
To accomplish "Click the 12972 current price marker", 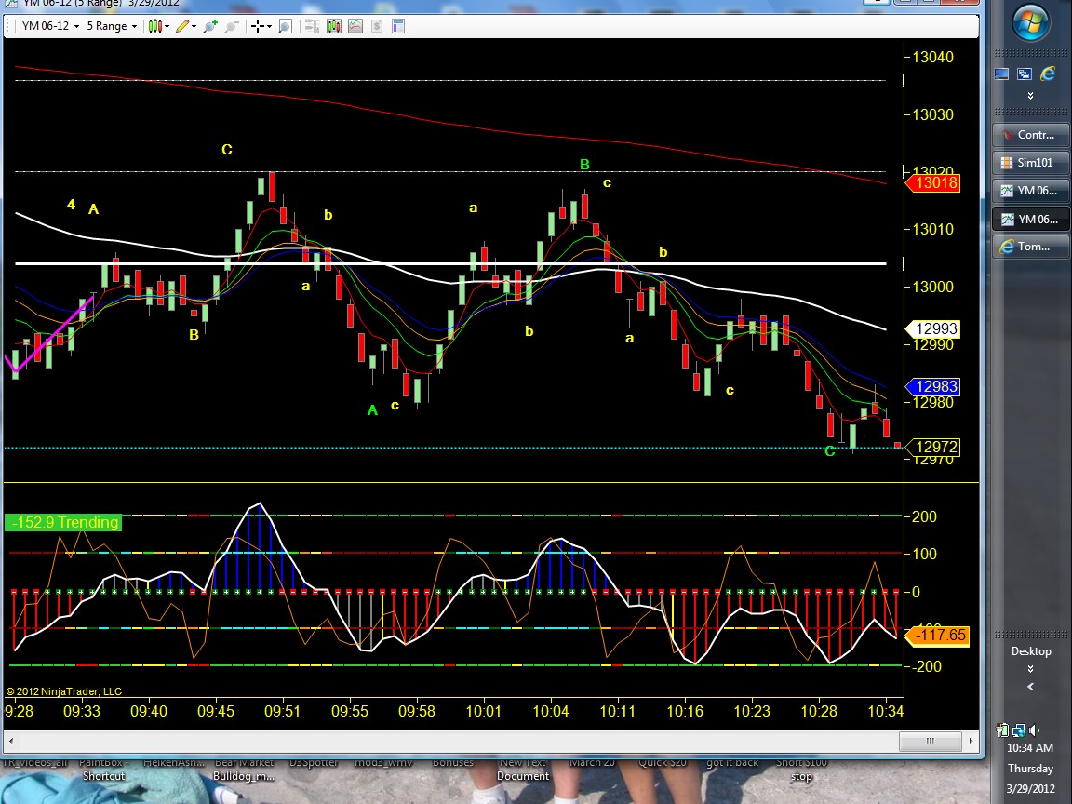I will point(932,447).
